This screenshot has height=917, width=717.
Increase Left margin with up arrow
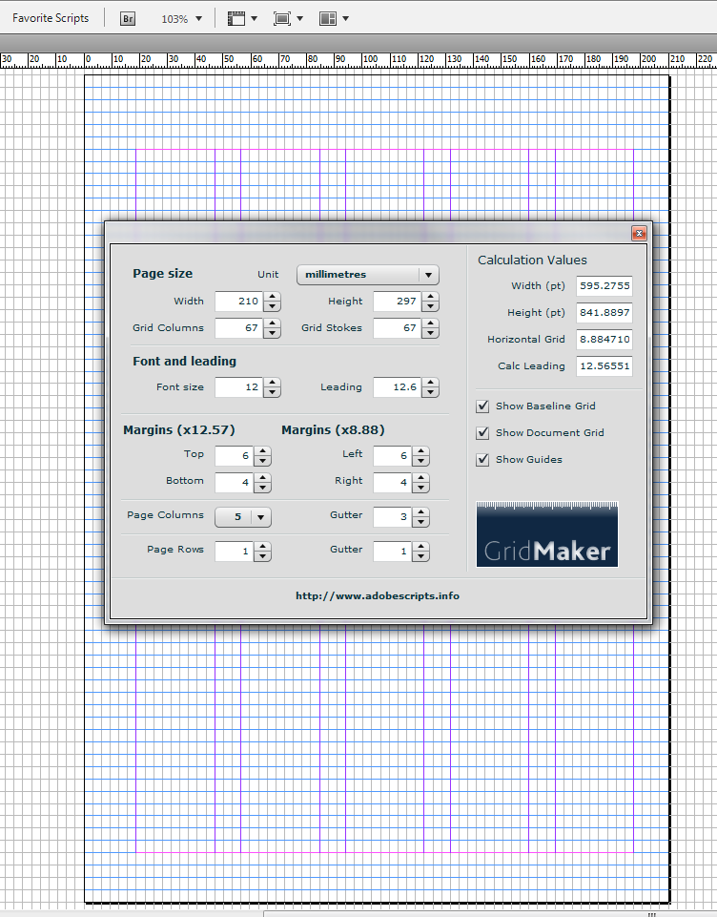point(420,451)
